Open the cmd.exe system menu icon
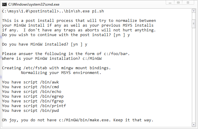 (x=4, y=4)
